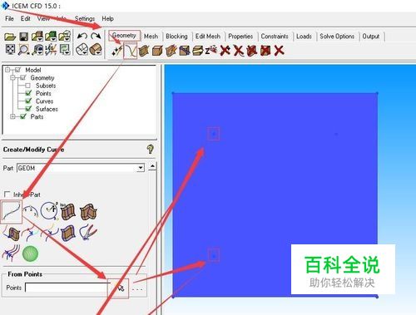Image resolution: width=416 pixels, height=315 pixels.
Task: Switch to the Edit Mesh tab
Action: (x=208, y=37)
